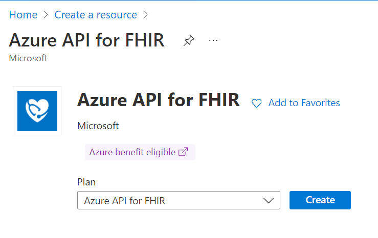Click the heart icon for favorites
This screenshot has width=378, height=238.
tap(257, 103)
